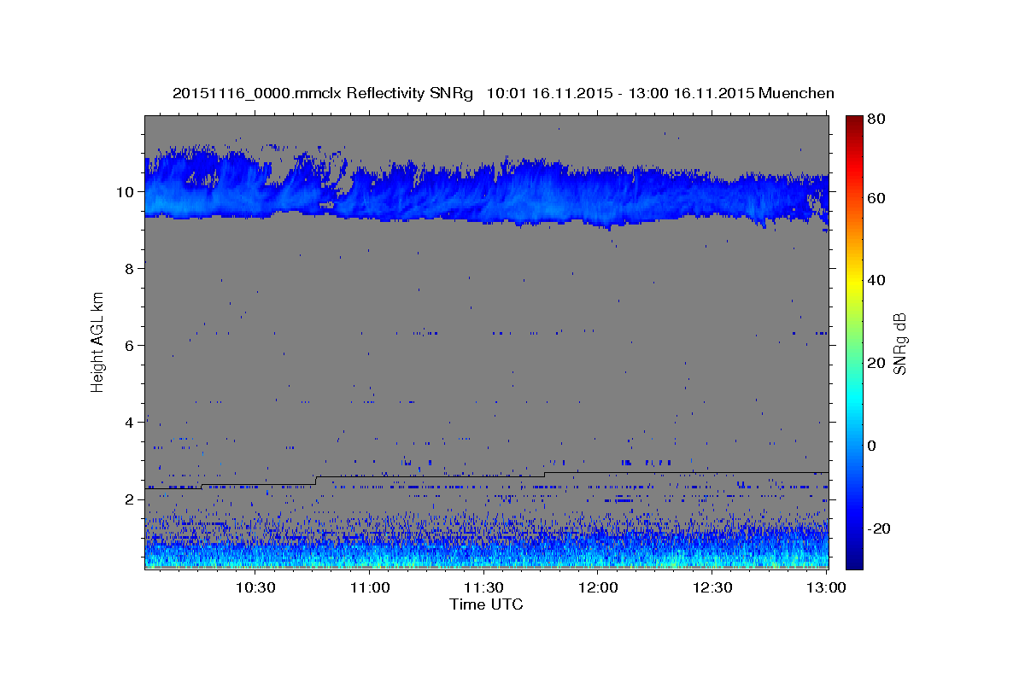
Task: Click the 'SNRg dB' colorbar label
Action: coord(899,342)
